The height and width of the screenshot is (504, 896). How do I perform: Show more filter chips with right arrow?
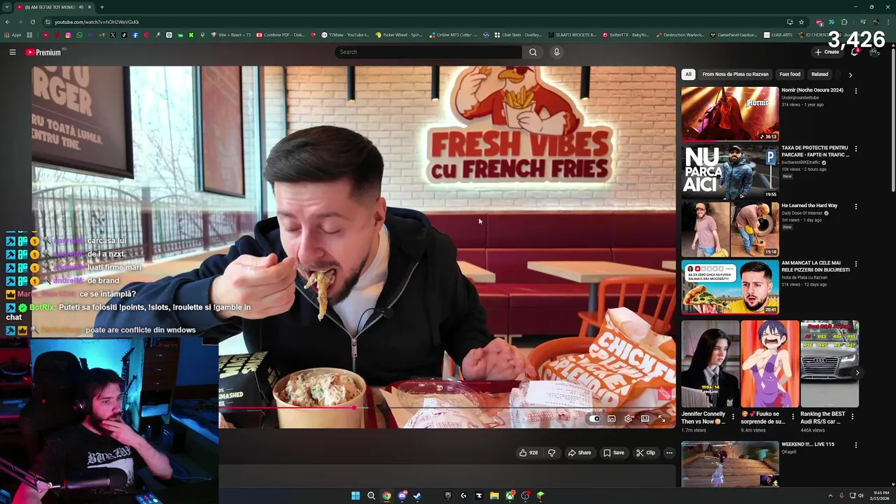click(x=850, y=74)
